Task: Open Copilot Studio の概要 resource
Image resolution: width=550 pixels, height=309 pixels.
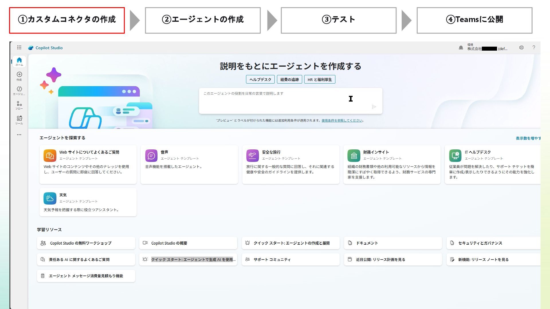Action: tap(188, 243)
